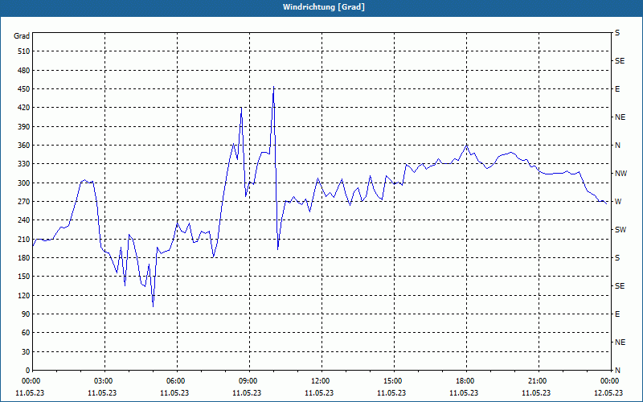Click the 'SE' compass label between 150 and 120
The height and width of the screenshot is (402, 643).
(x=620, y=286)
